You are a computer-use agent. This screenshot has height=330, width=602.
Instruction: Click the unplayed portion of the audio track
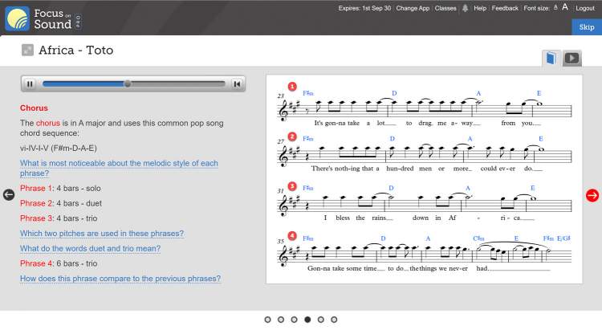[177, 84]
